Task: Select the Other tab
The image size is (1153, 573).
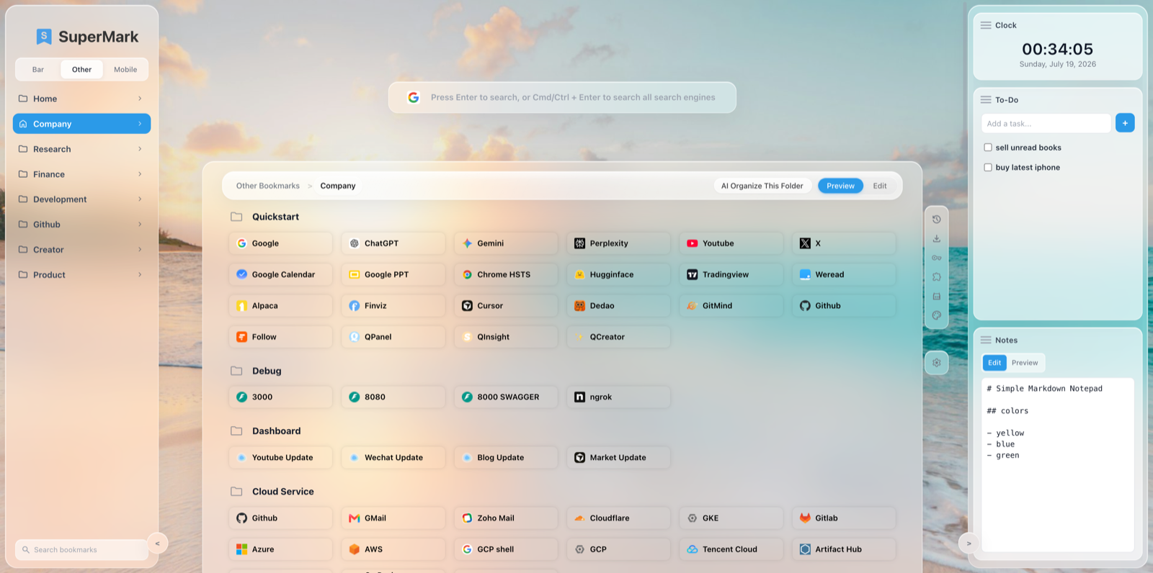Action: click(81, 70)
